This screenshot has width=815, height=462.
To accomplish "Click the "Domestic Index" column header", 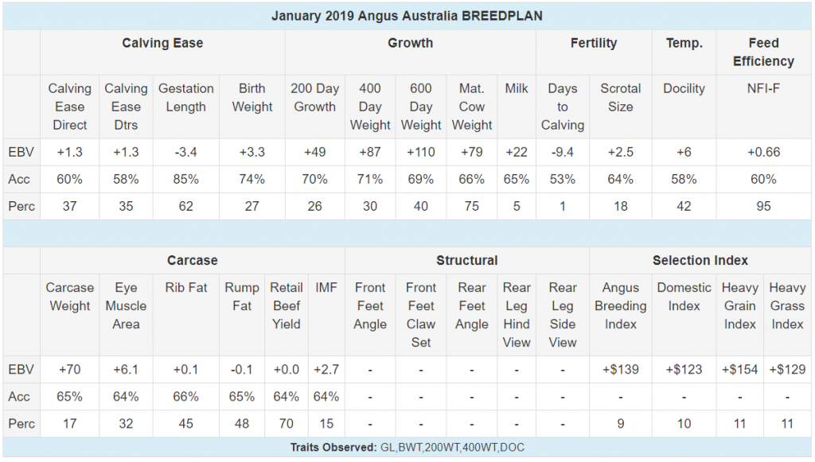I will [684, 297].
